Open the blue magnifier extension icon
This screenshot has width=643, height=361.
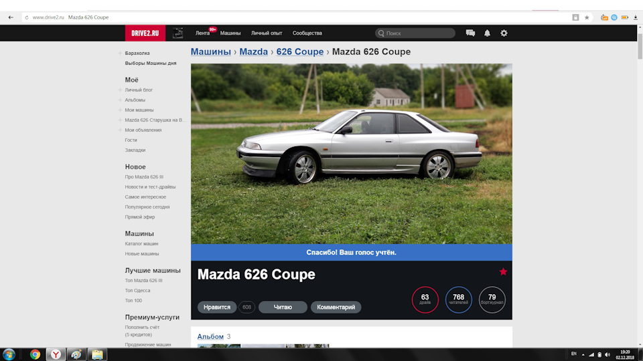614,17
